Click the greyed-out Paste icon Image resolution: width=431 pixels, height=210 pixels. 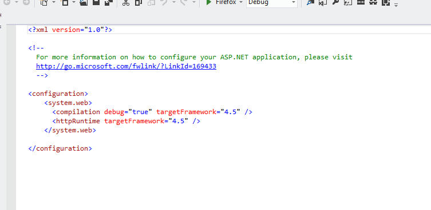[x=151, y=2]
